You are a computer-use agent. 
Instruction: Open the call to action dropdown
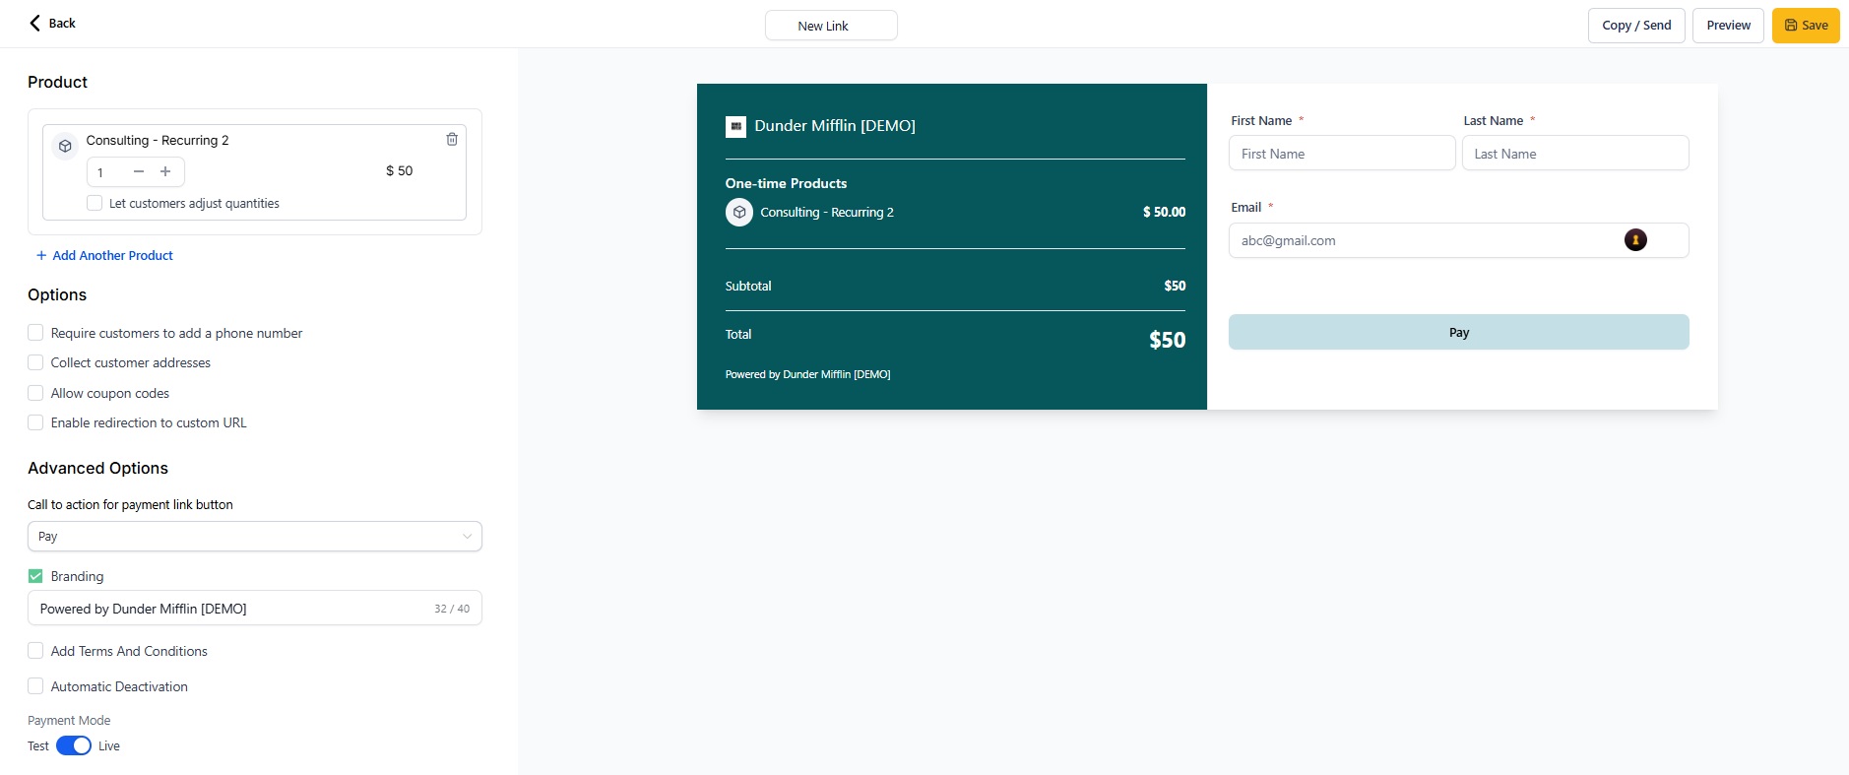255,536
